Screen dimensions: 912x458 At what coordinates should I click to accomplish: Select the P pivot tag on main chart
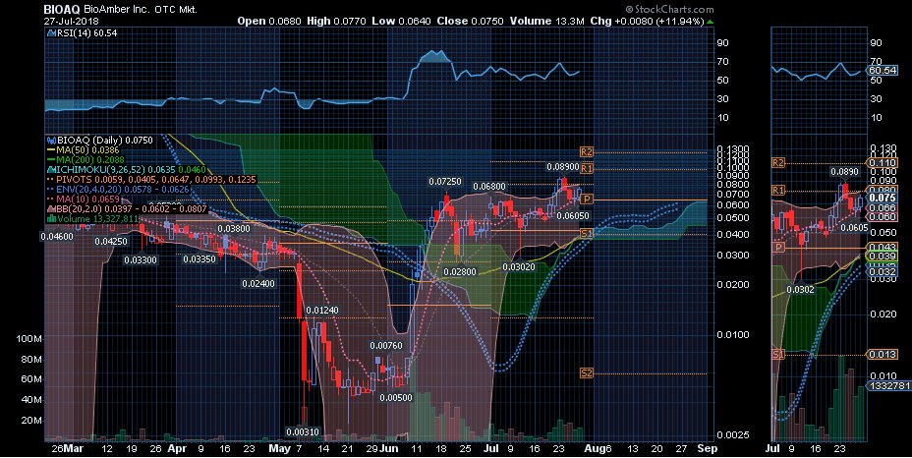tap(587, 200)
